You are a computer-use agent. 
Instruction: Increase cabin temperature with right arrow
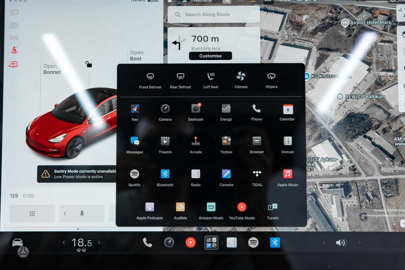pyautogui.click(x=99, y=242)
